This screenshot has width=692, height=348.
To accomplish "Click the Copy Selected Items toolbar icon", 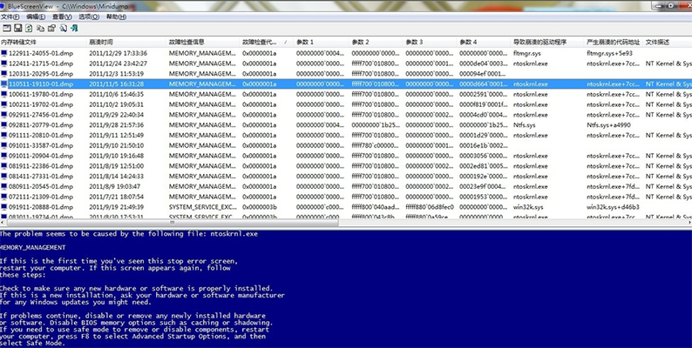I will (40, 29).
